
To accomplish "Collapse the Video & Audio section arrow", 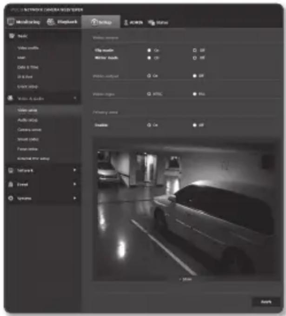I will 75,98.
